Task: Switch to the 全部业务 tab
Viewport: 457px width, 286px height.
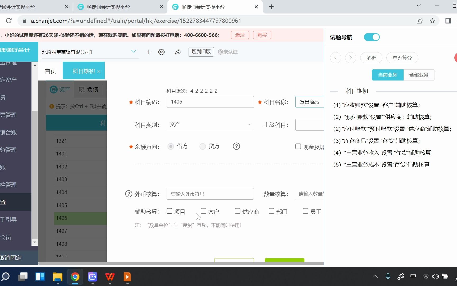Action: [x=419, y=75]
